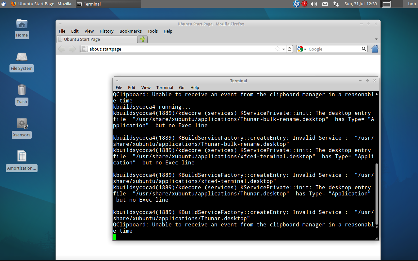Open the Terminal File menu

click(119, 87)
